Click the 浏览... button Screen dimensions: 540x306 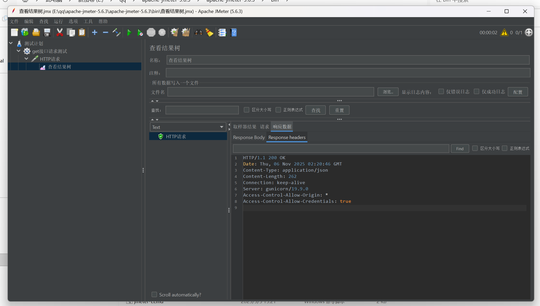[388, 92]
